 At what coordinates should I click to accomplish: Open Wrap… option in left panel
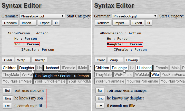[23, 60]
